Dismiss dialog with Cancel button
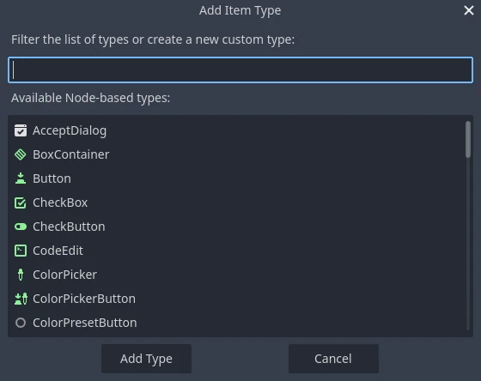This screenshot has height=381, width=481. [333, 359]
